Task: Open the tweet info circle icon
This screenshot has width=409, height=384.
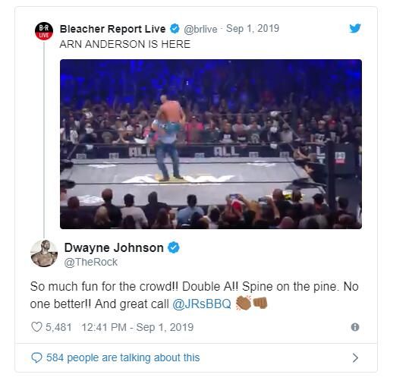Action: coord(355,327)
